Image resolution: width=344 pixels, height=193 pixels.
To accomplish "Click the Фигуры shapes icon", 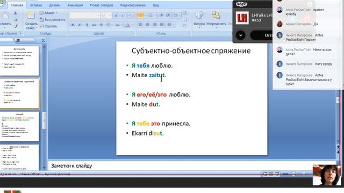I will tap(199, 16).
